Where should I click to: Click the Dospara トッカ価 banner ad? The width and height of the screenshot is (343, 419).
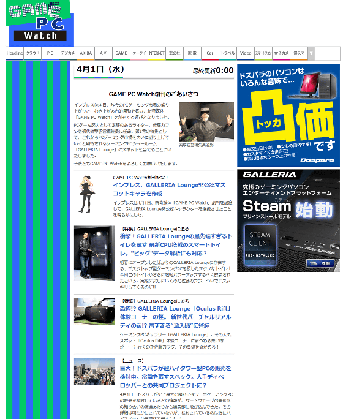(x=288, y=115)
